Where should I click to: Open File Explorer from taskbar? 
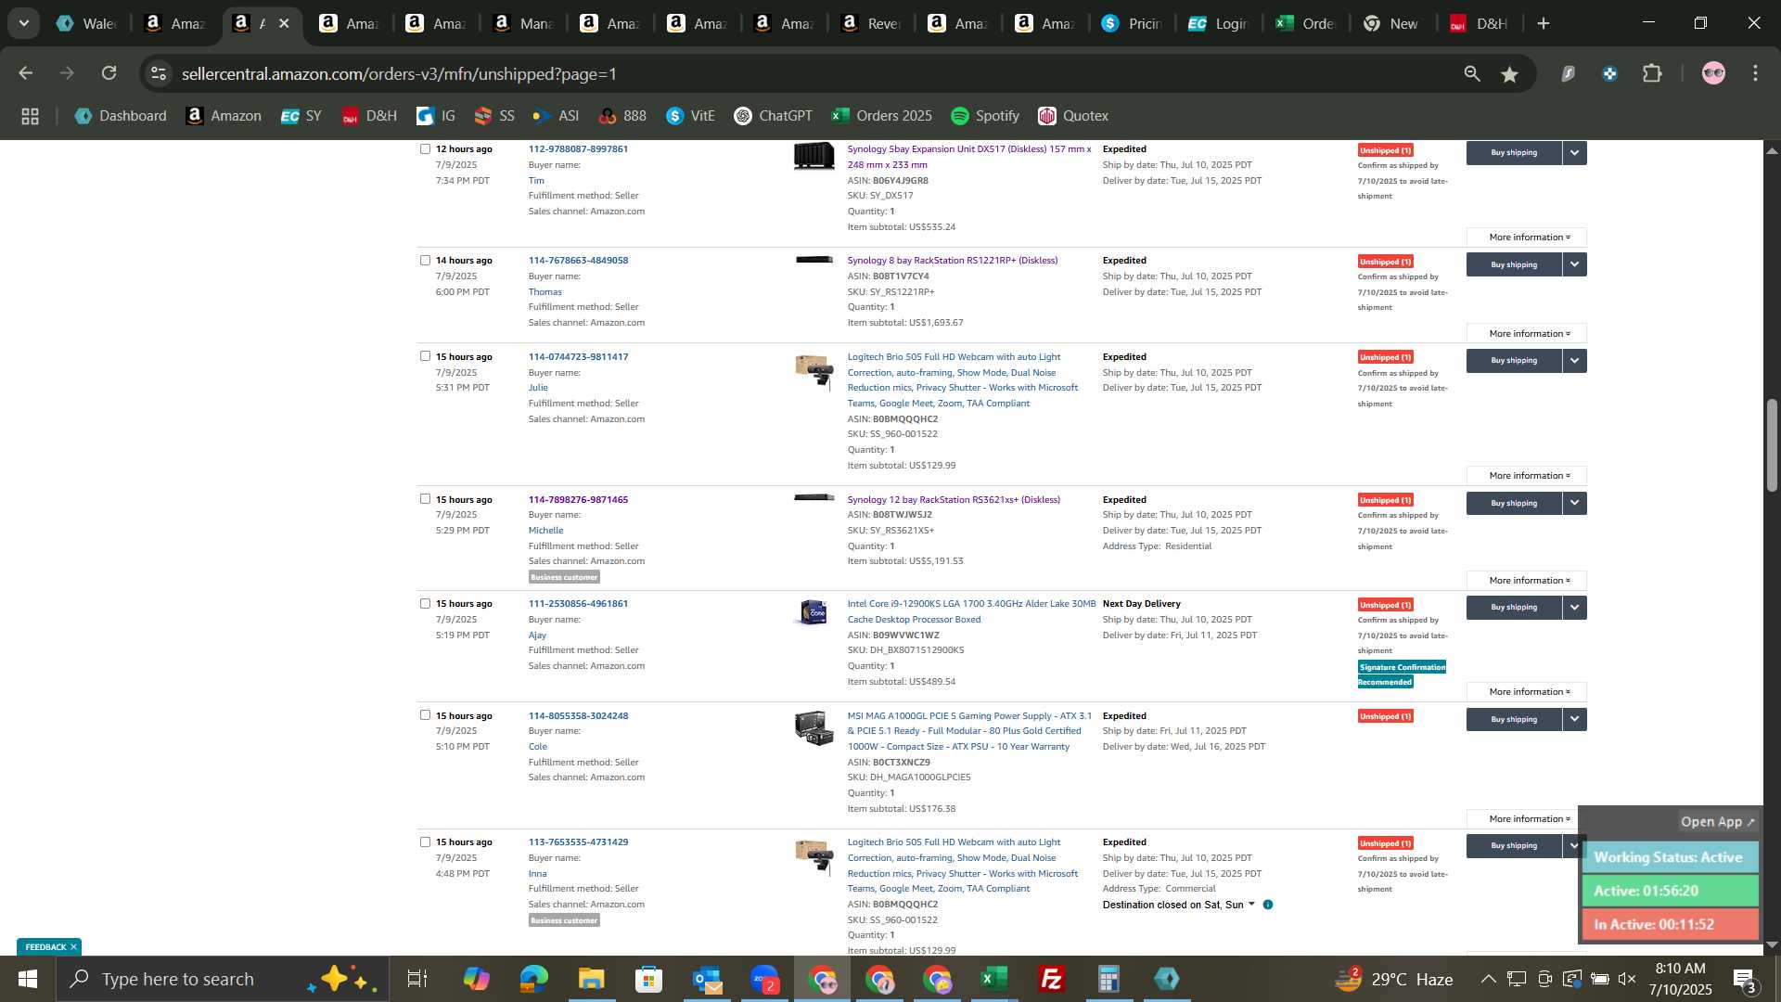pyautogui.click(x=591, y=979)
